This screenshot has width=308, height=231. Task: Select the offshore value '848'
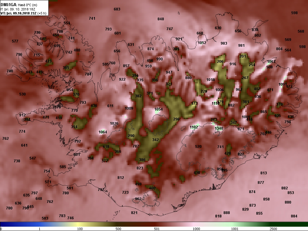[161, 19]
